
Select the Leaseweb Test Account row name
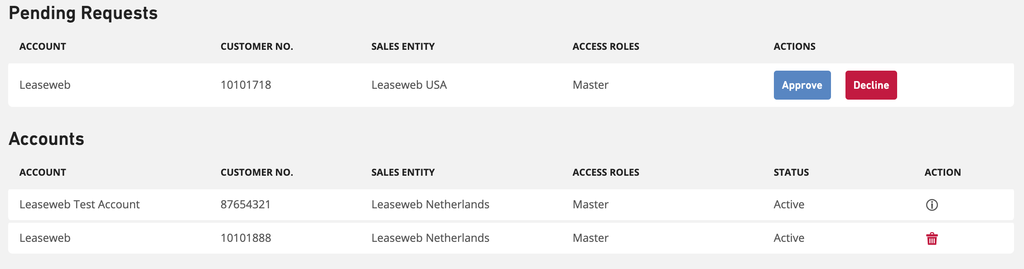pos(79,204)
